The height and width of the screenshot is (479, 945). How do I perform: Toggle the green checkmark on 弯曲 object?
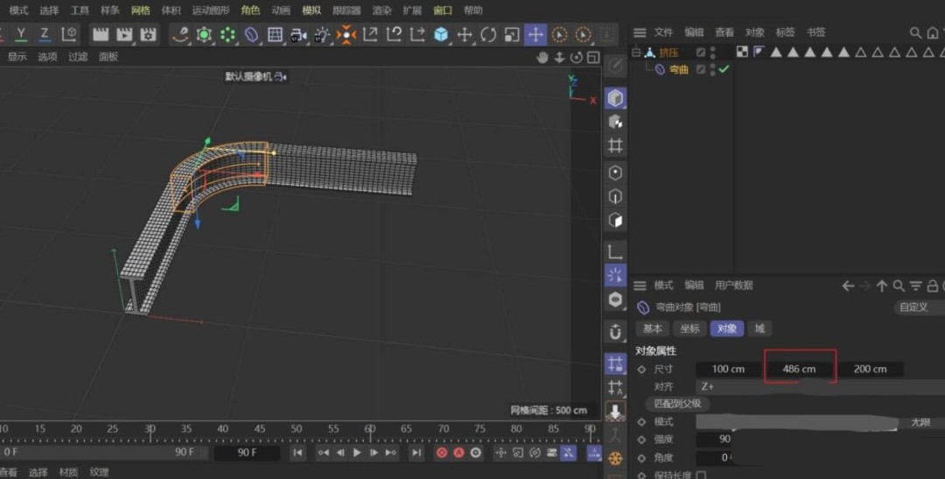[x=724, y=69]
